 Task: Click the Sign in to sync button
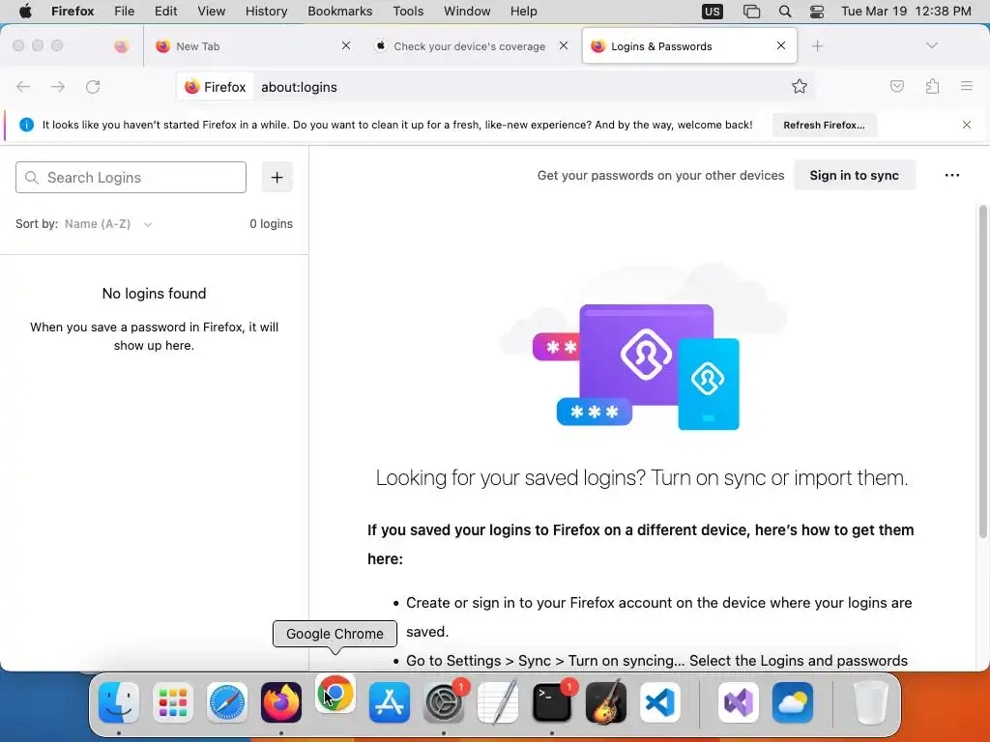[855, 176]
